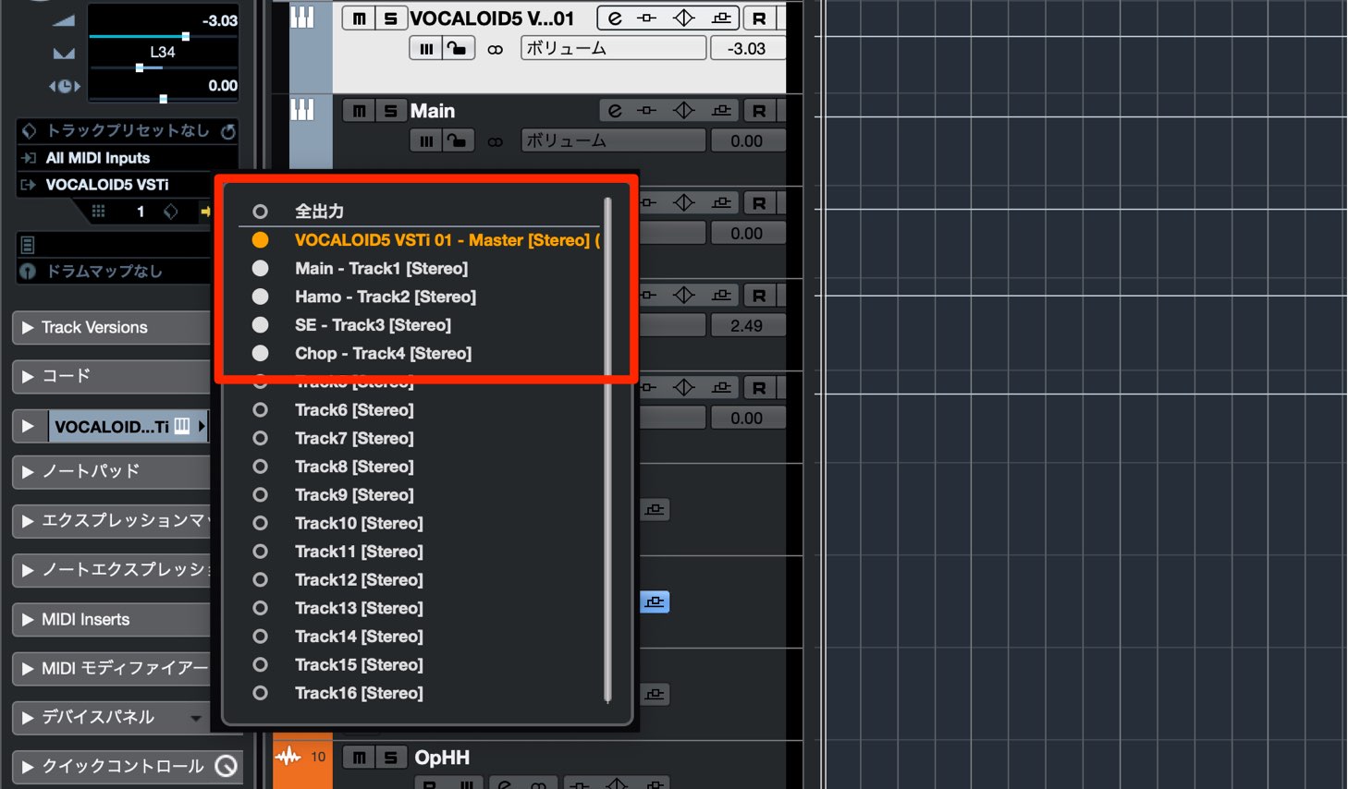
Task: Click the track delay clock icon
Action: pyautogui.click(x=65, y=86)
